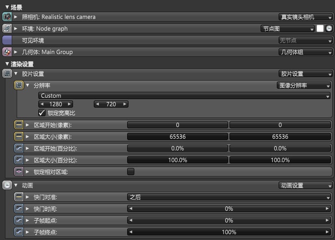This screenshot has width=335, height=240.
Task: Toggle the 锁定宽高比 checkbox
Action: [42, 113]
